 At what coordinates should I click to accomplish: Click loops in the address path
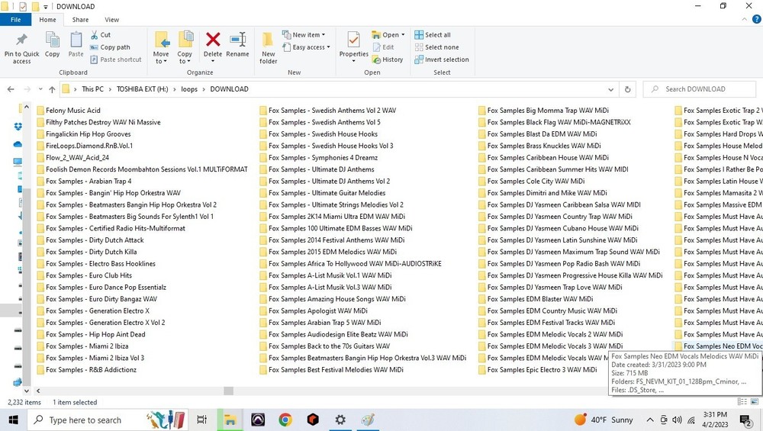(189, 89)
